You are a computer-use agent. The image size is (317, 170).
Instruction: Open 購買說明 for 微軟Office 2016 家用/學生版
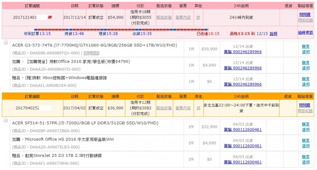pos(306,65)
